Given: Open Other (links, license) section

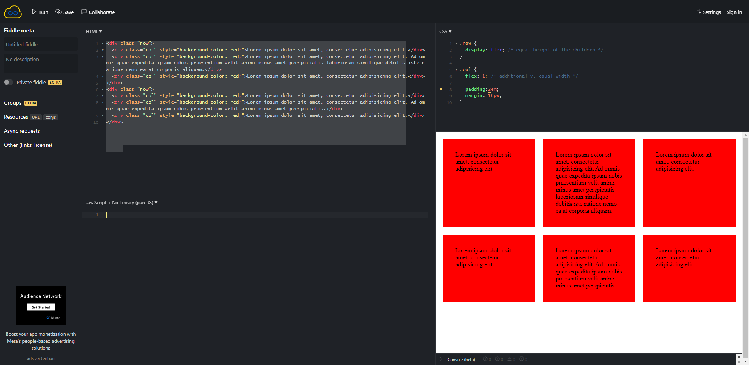Looking at the screenshot, I should tap(28, 145).
